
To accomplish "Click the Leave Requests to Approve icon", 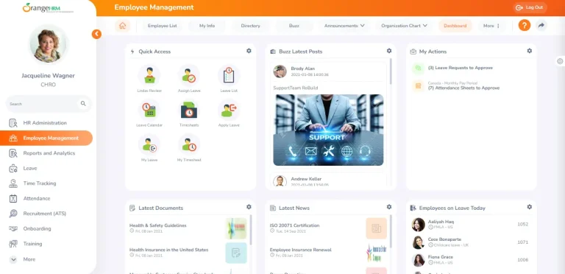I will click(419, 68).
